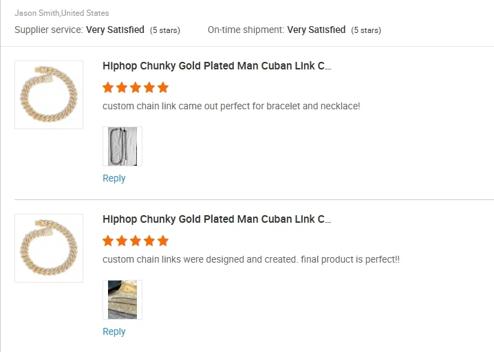Click the "custom chain links were designed" comment
494x352 pixels.
(251, 260)
